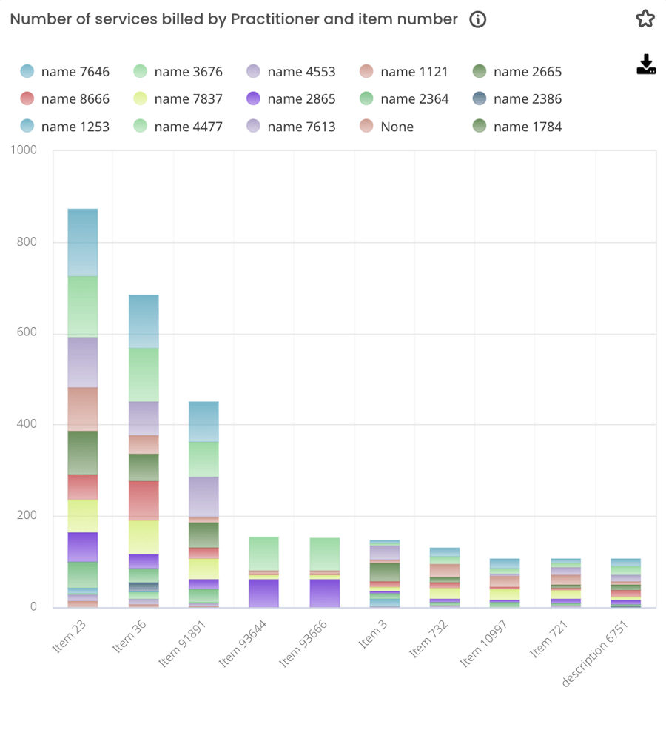Select the None legend color dot
666x744 pixels.
coord(367,127)
